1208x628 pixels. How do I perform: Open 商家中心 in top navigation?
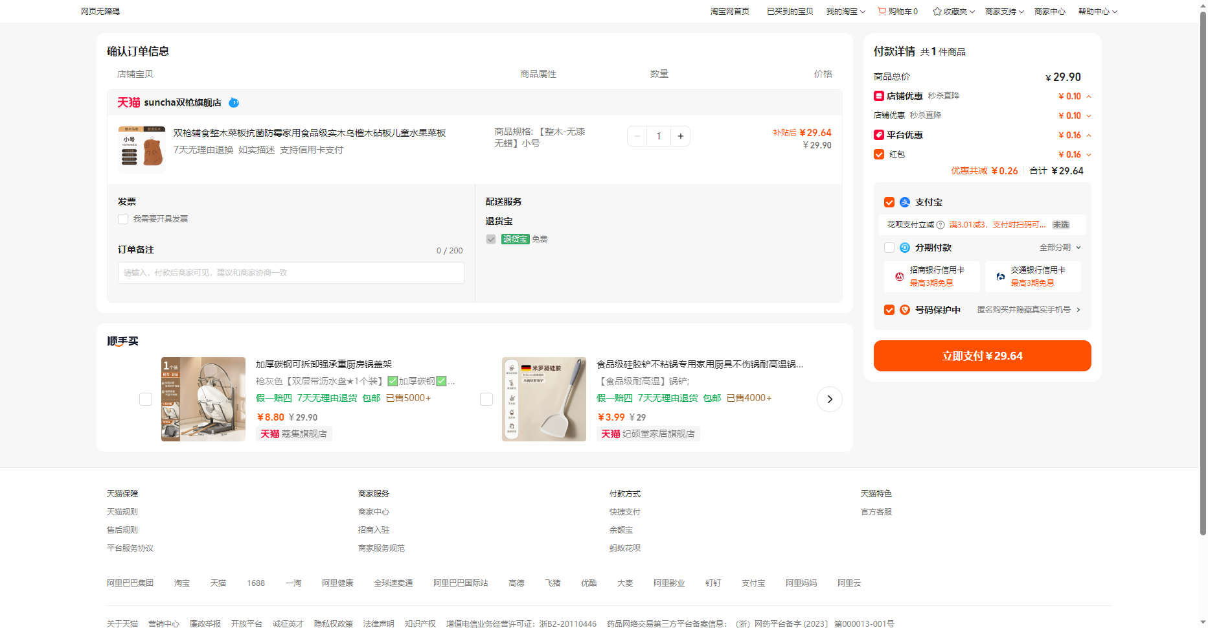(x=1050, y=12)
